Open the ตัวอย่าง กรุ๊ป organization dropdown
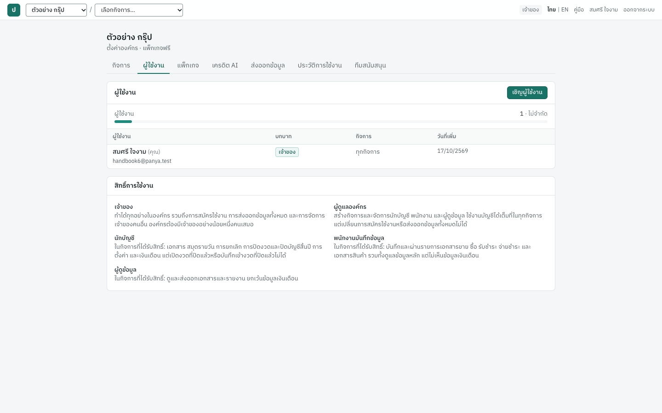Viewport: 662px width, 413px height. click(56, 10)
